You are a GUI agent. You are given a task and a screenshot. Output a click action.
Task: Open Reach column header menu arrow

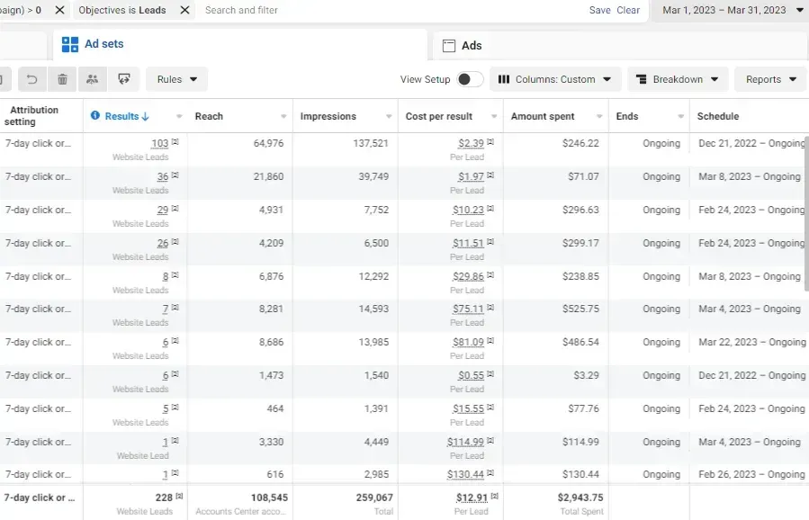click(283, 117)
